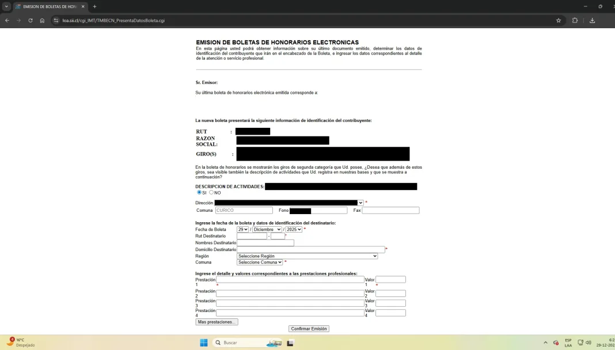
Task: Open the tab search chevron in the tab strip
Action: point(6,6)
